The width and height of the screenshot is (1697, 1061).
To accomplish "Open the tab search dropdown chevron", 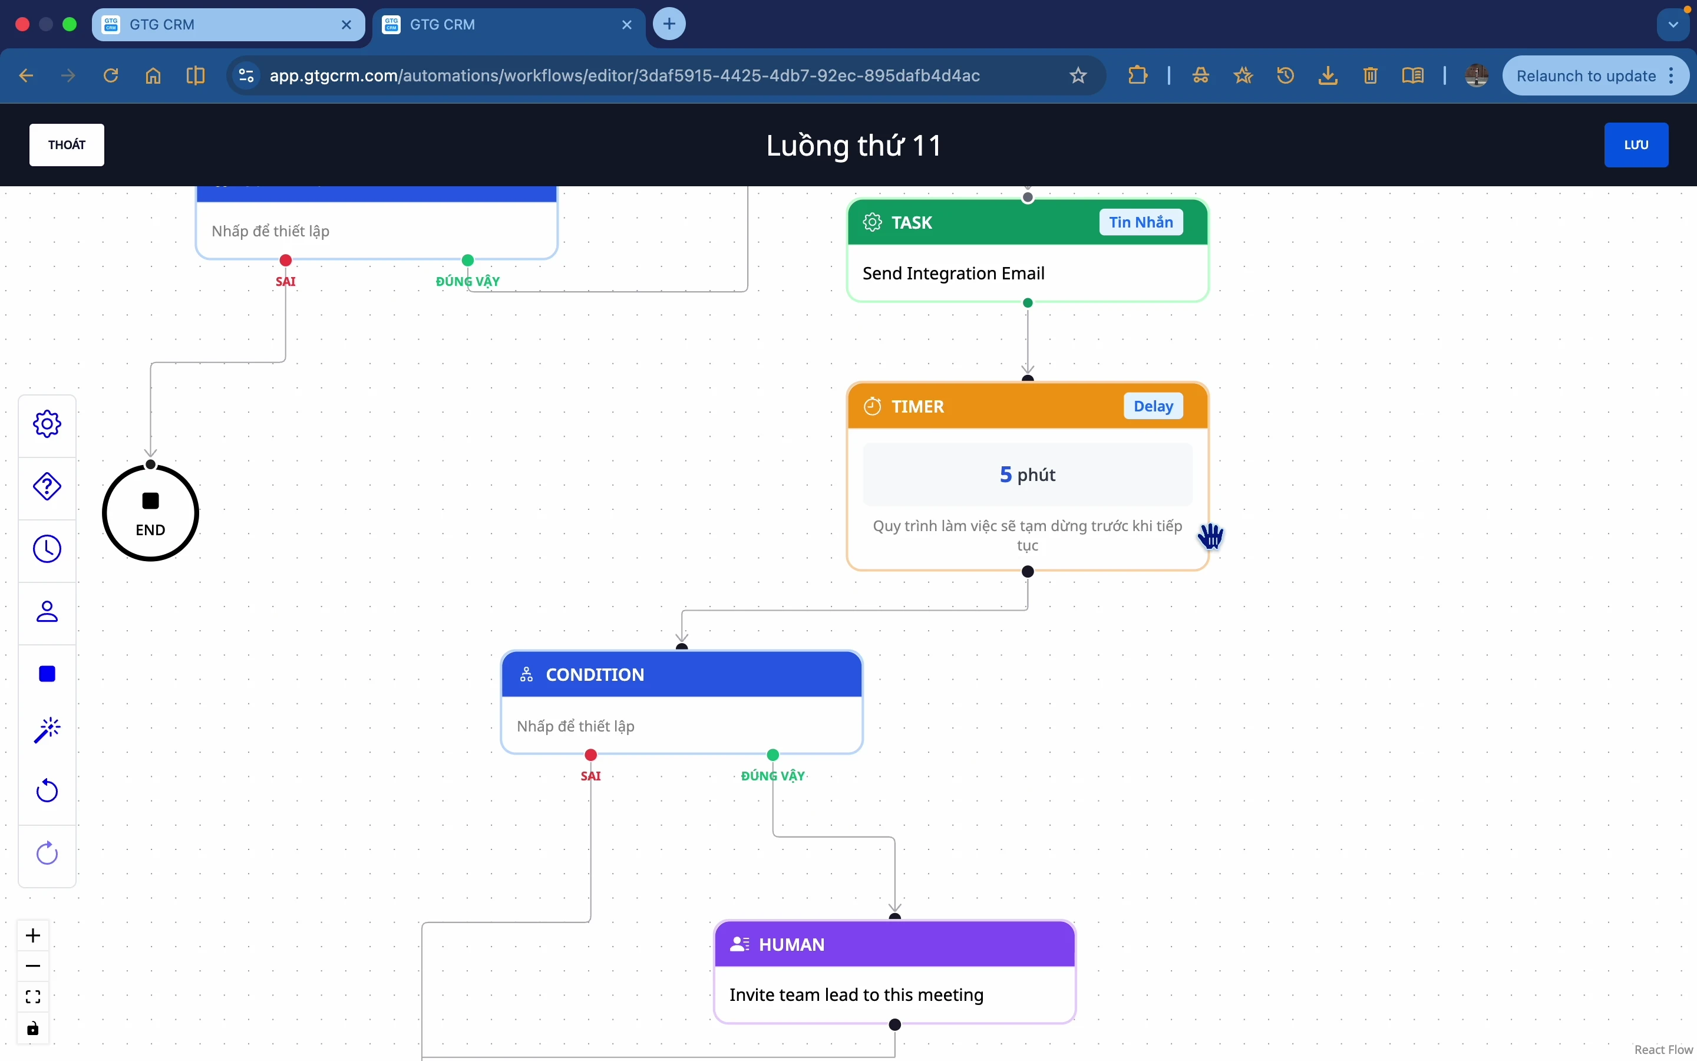I will 1673,25.
